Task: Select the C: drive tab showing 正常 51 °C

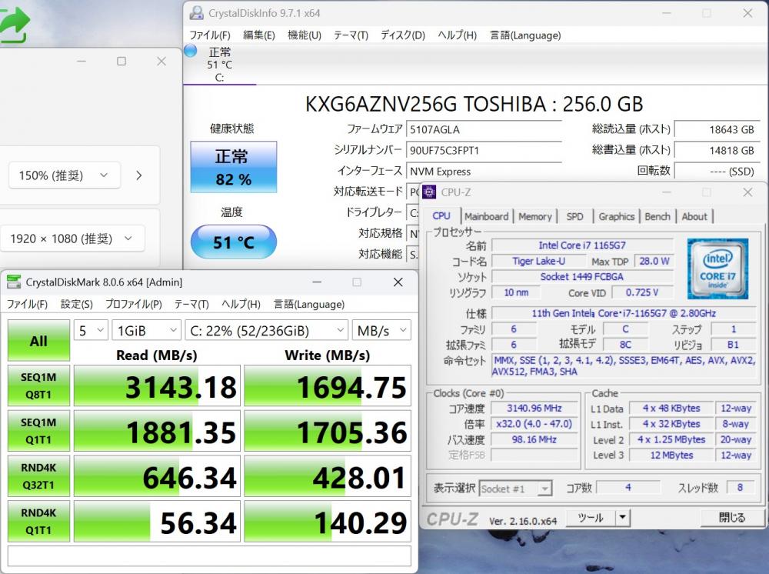Action: click(219, 65)
